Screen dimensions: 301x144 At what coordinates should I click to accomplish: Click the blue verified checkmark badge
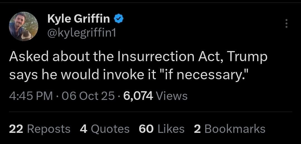[x=119, y=19]
